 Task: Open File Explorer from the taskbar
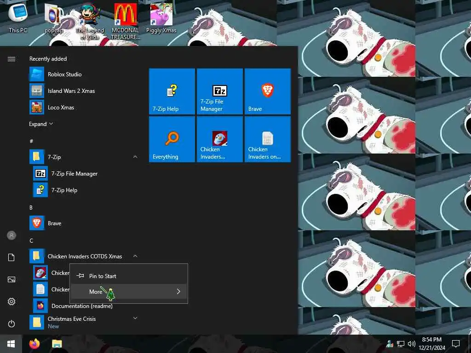point(57,344)
